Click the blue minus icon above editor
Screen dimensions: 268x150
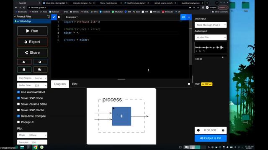coord(189,17)
